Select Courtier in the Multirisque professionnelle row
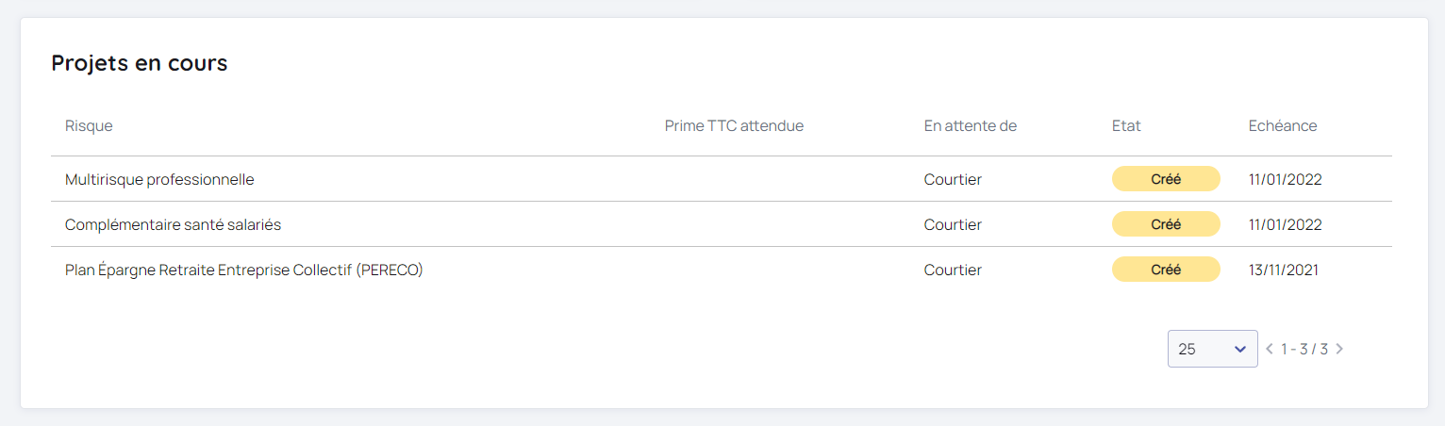 [x=953, y=179]
